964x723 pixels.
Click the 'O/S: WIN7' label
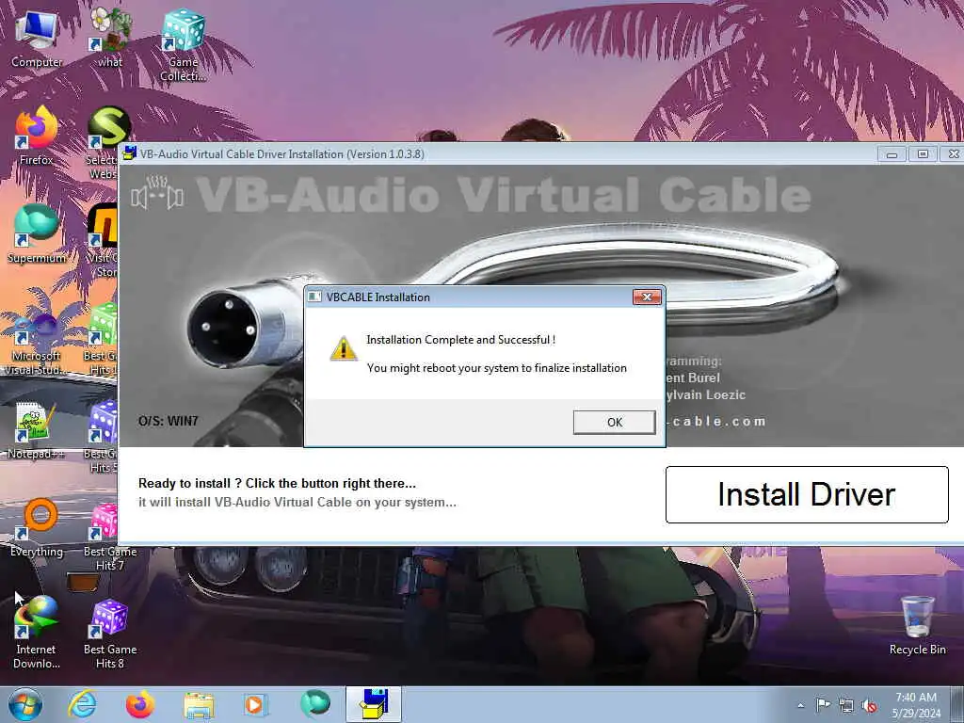[168, 421]
